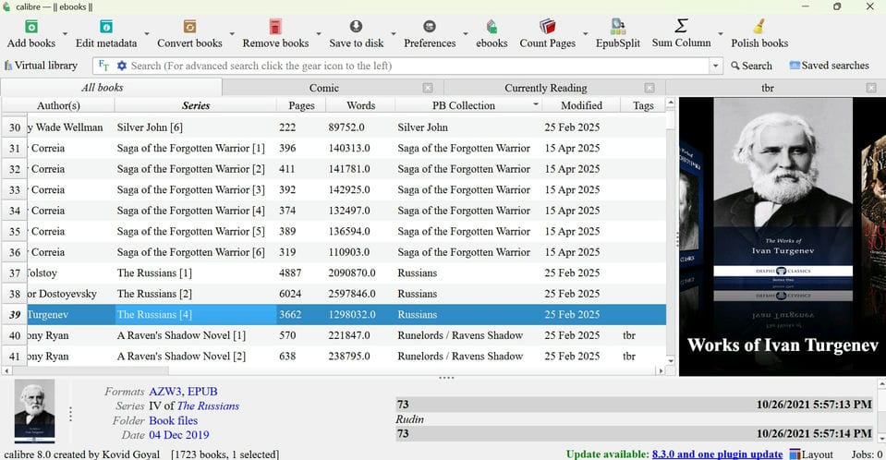Click the small cover thumbnail in book details
Screen dimensions: 886x460
[34, 411]
